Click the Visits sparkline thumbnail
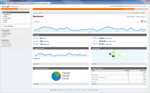150x93 pixels. tap(36, 38)
